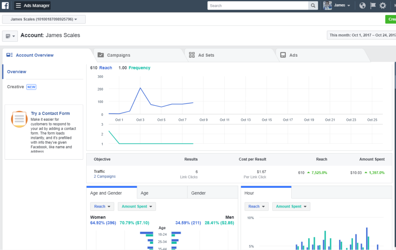
Task: Click the Amount Spent column header in table
Action: tap(372, 159)
